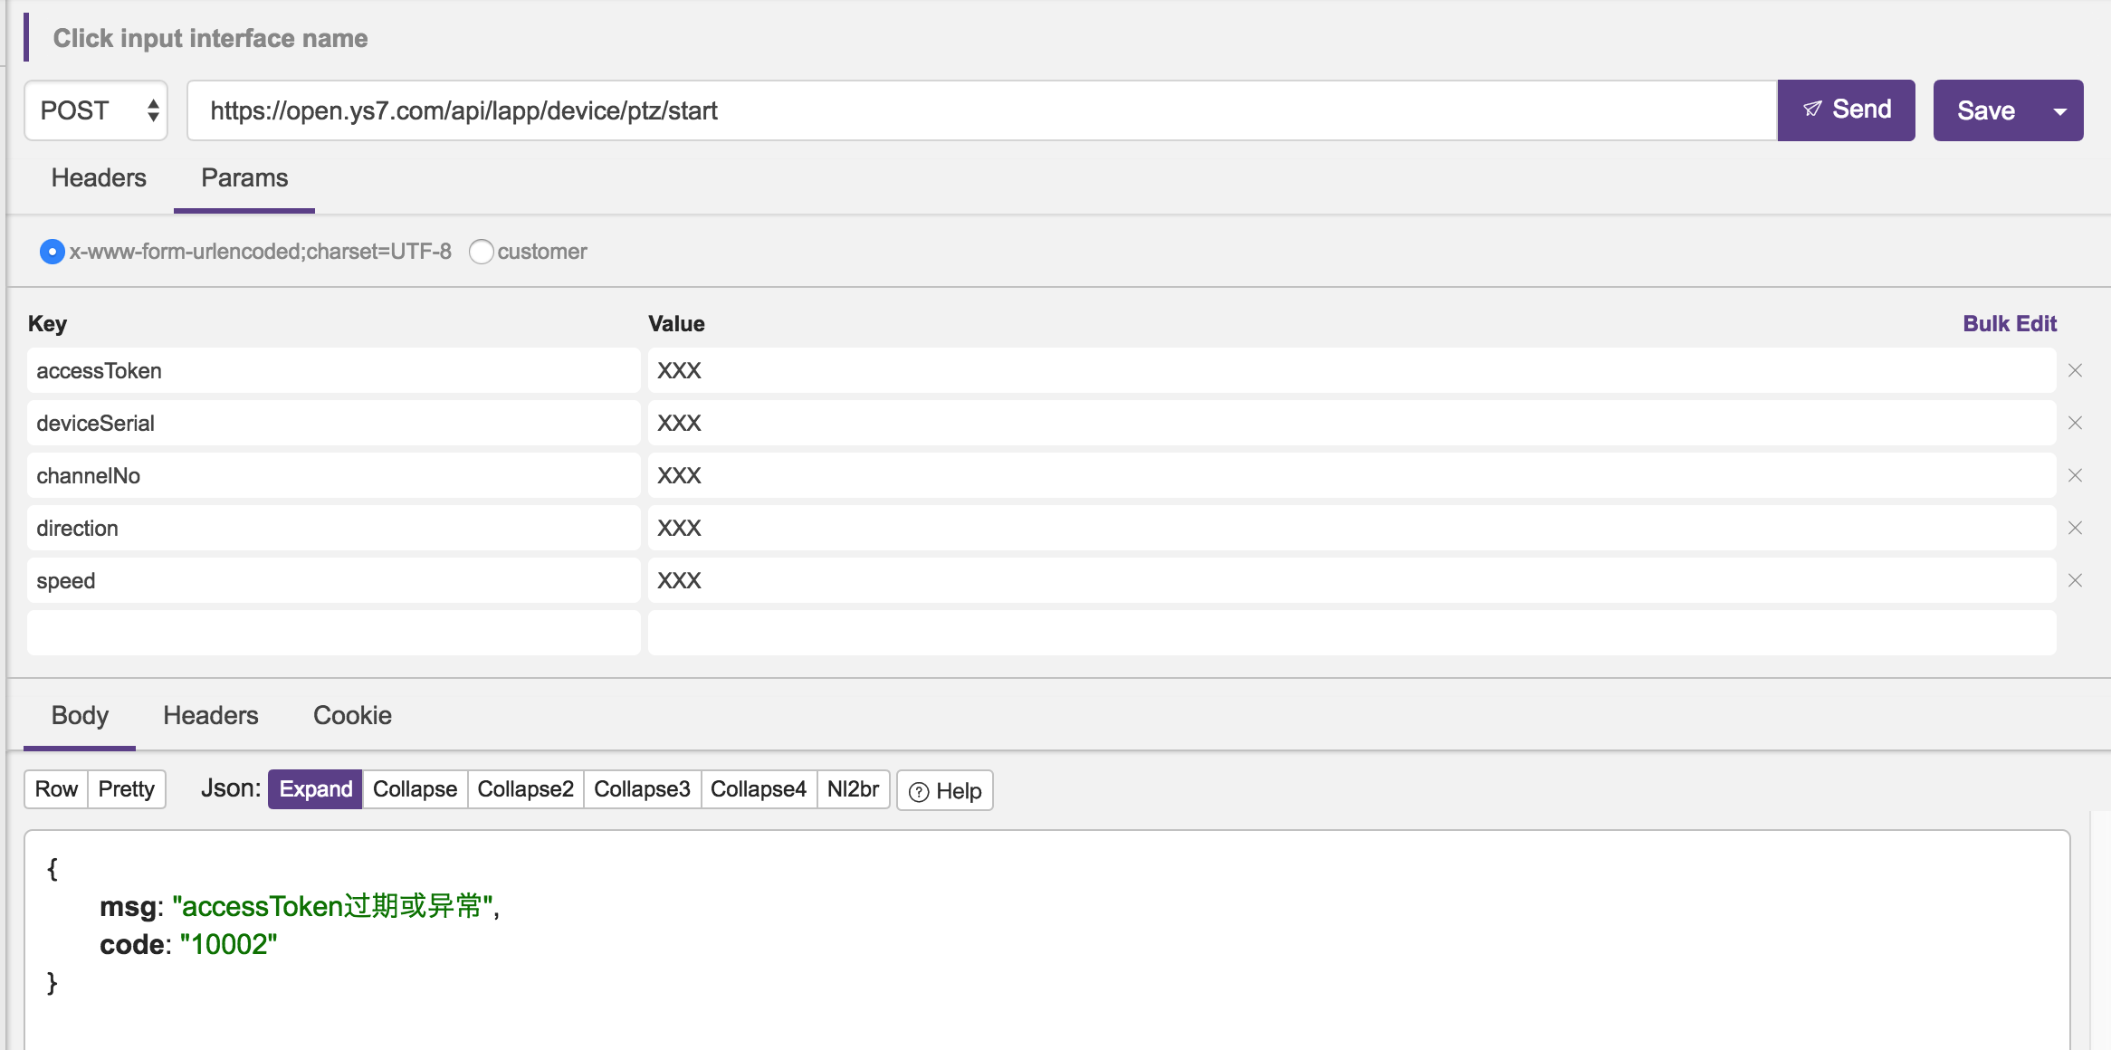2111x1050 pixels.
Task: Switch to response Headers tab
Action: tap(210, 715)
